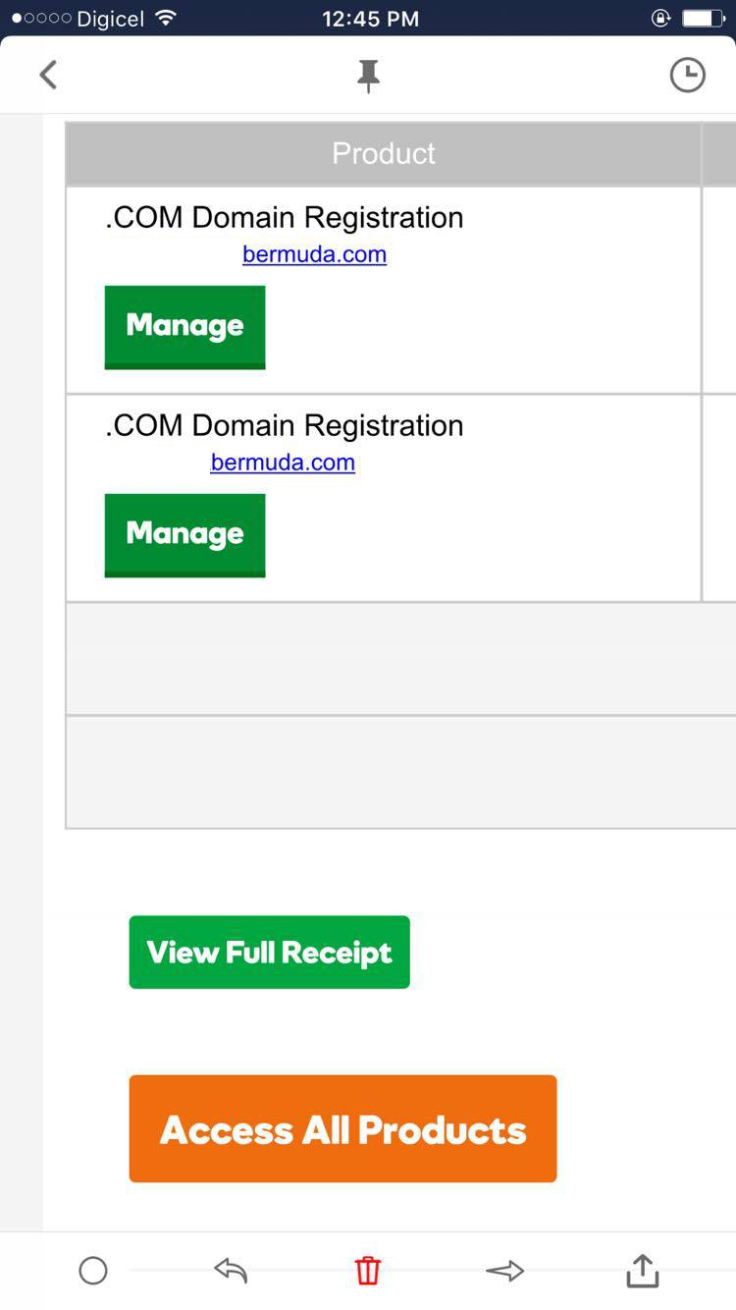This screenshot has height=1310, width=736.
Task: Tap first .COM Domain Registration text
Action: pyautogui.click(x=284, y=217)
